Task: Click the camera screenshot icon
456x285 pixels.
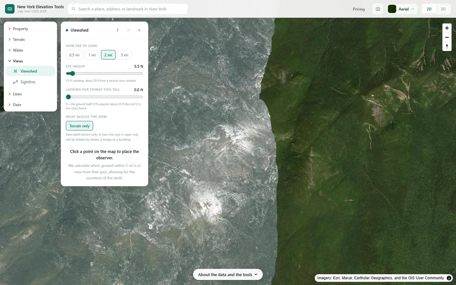Action: point(378,9)
